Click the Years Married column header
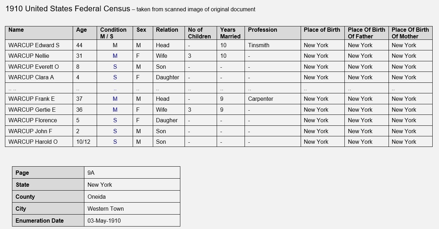Viewport: 439px width, 229px height. click(230, 33)
